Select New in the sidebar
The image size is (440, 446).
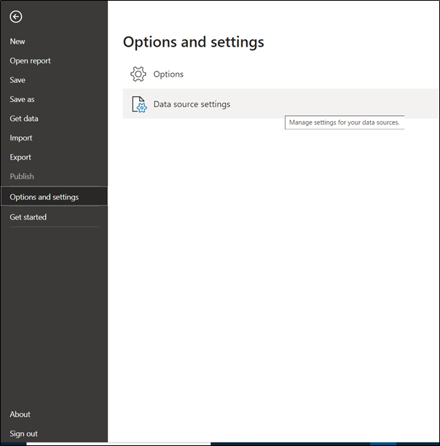(x=17, y=42)
